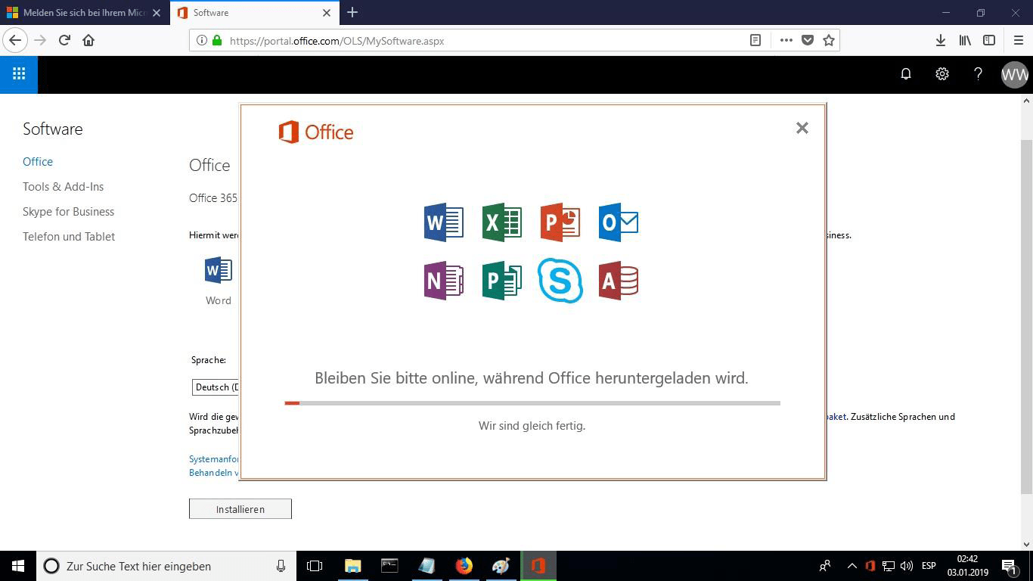1033x581 pixels.
Task: Click the Windows taskbar search box
Action: tap(166, 566)
